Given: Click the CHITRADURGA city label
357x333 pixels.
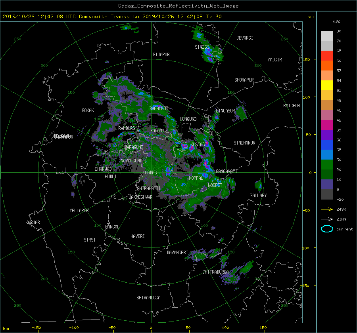Looking at the screenshot, I should coord(216,272).
